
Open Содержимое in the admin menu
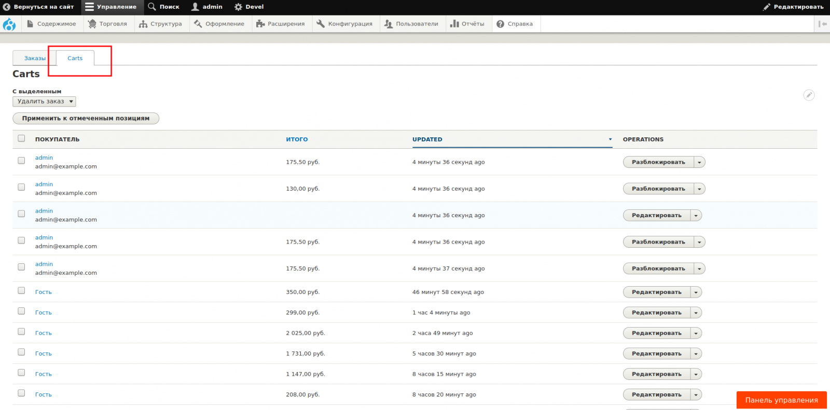point(51,24)
